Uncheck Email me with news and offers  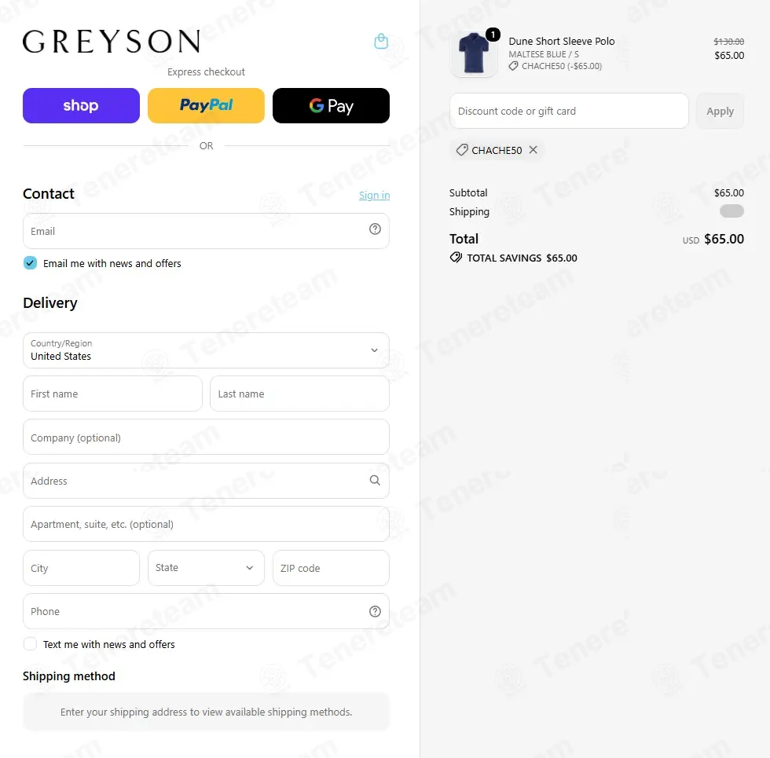[x=30, y=263]
